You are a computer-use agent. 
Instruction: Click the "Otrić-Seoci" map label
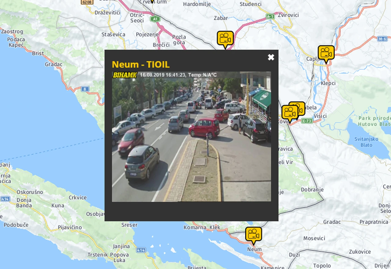coord(137,18)
